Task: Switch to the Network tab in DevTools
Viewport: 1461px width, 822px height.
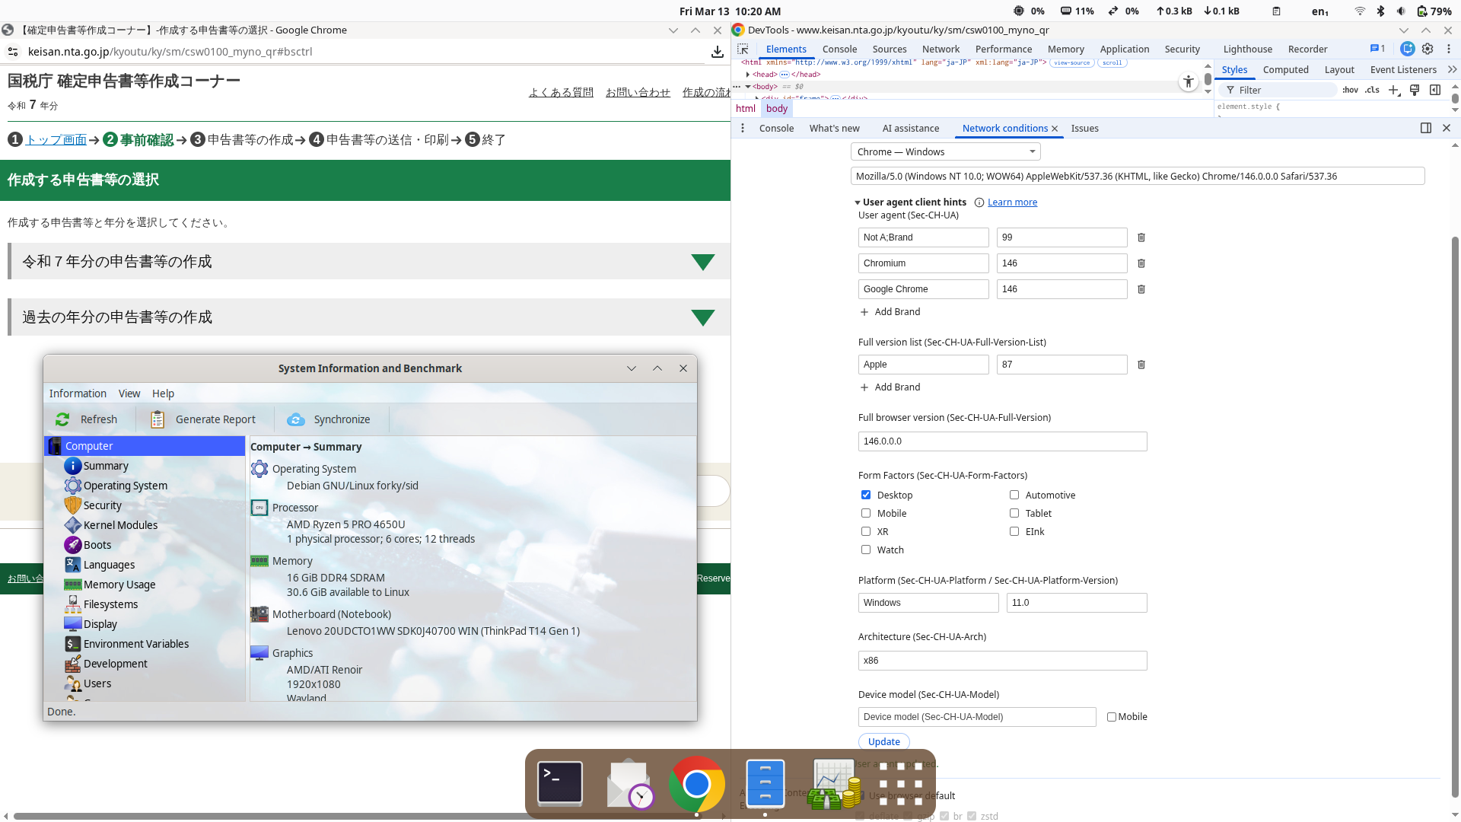Action: point(941,49)
